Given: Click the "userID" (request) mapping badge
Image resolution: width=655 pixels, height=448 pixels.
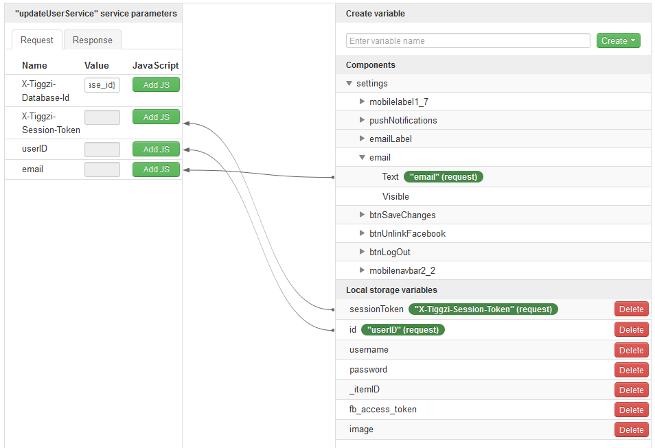Looking at the screenshot, I should pyautogui.click(x=403, y=329).
